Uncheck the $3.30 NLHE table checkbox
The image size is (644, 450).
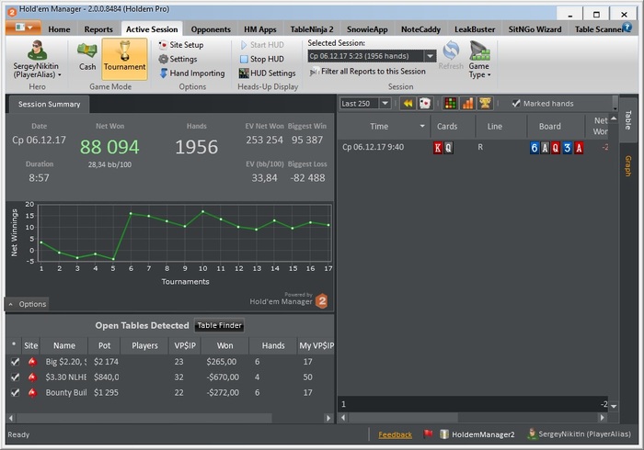pos(16,377)
